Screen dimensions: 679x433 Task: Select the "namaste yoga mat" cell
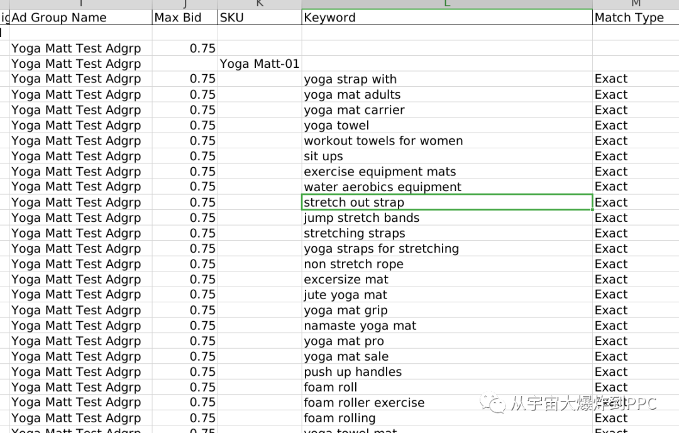[446, 326]
